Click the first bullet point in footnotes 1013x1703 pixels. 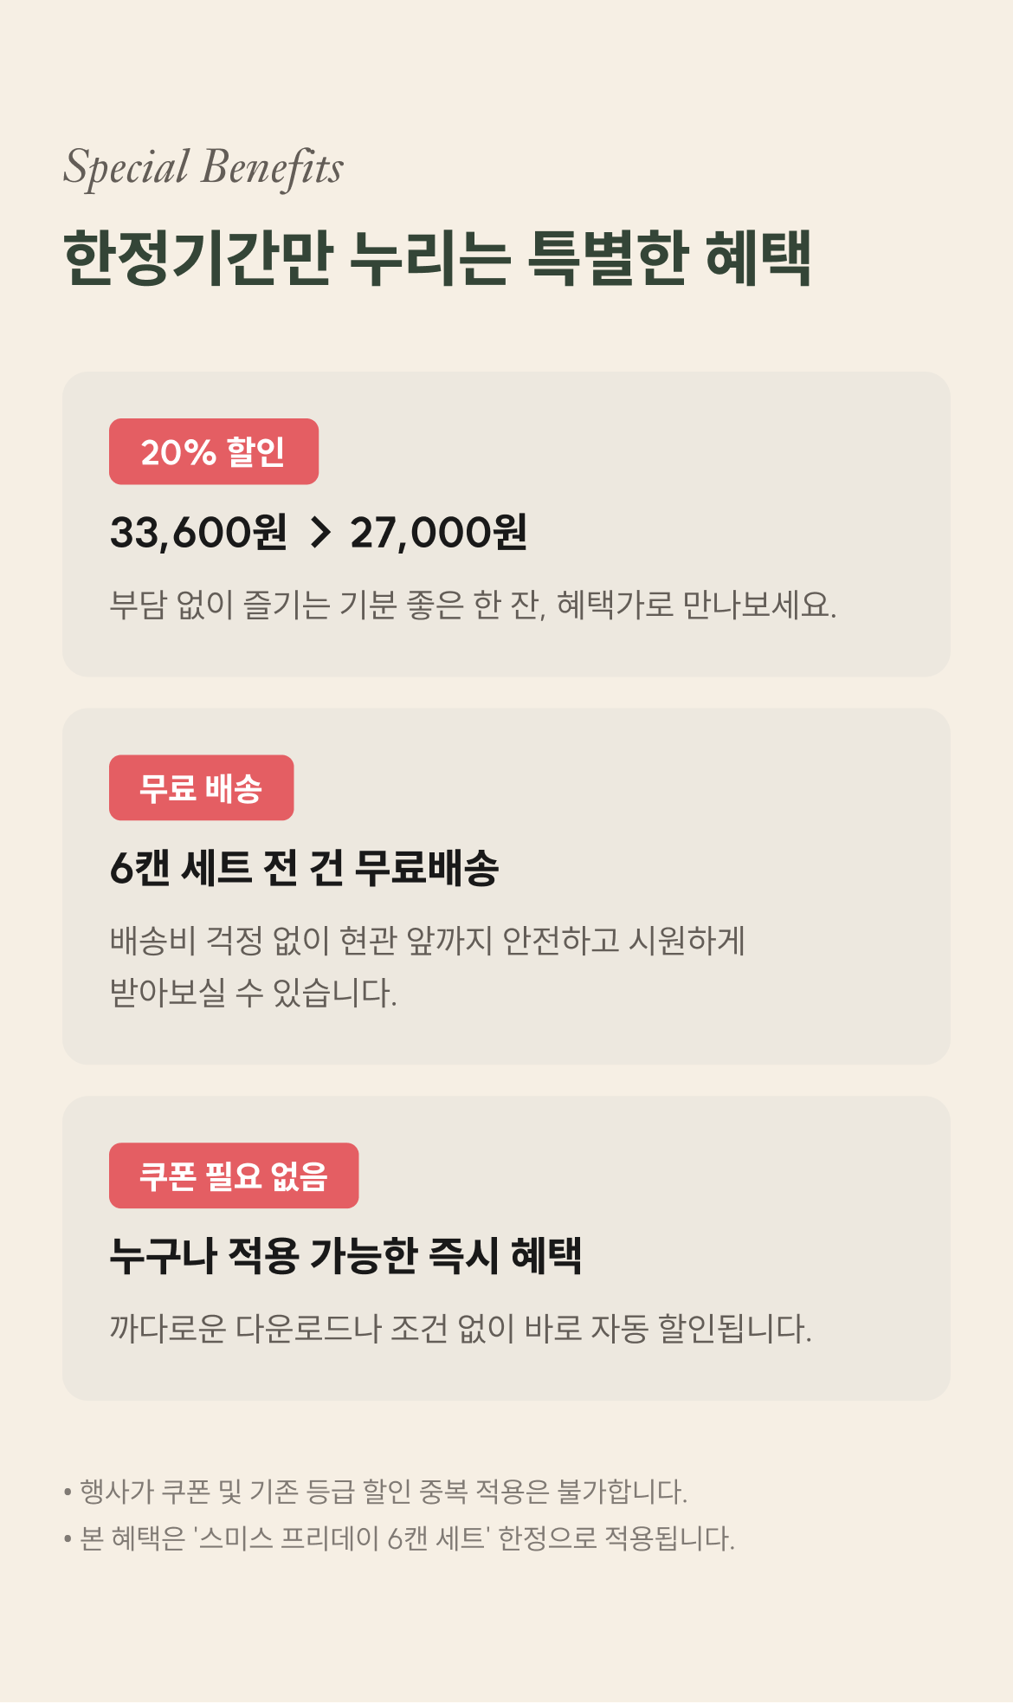point(68,1493)
